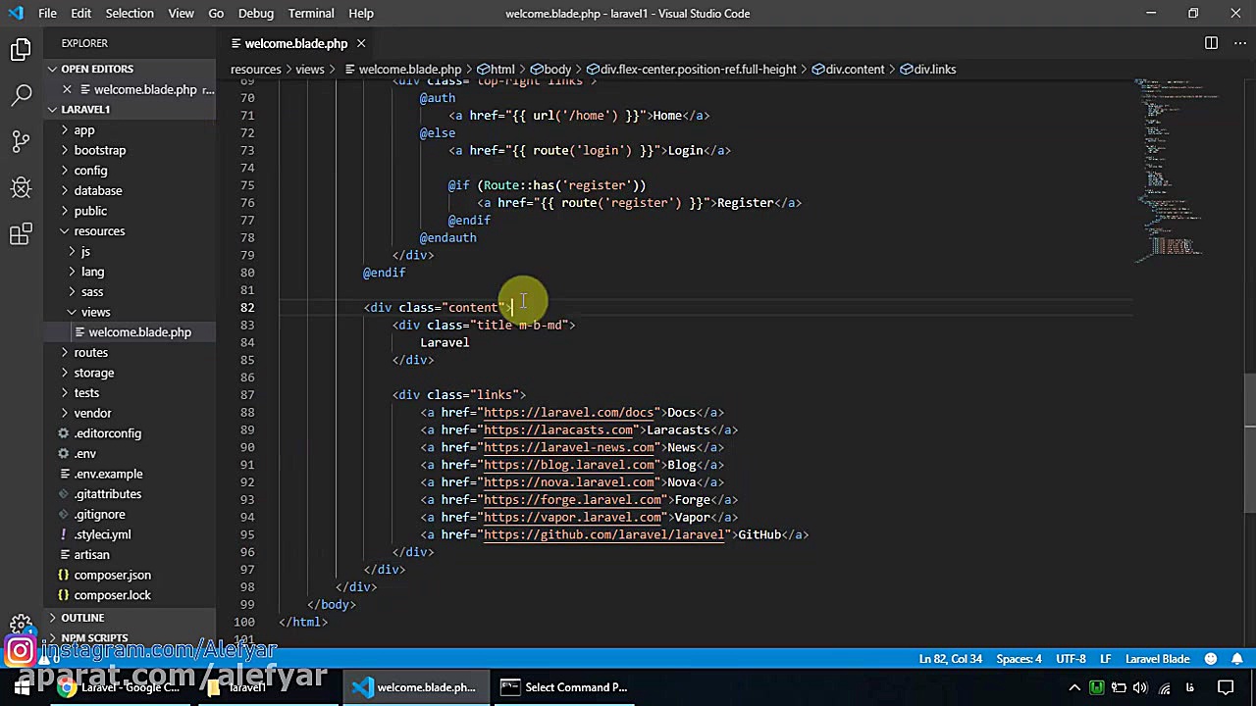Expand the OUTLINE section

pos(82,618)
